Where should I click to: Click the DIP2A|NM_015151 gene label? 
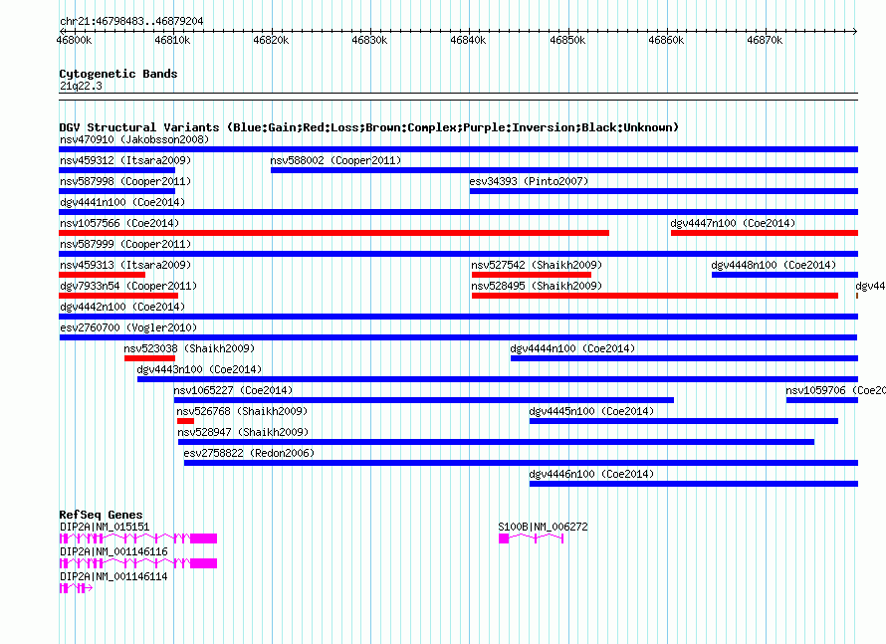[105, 527]
